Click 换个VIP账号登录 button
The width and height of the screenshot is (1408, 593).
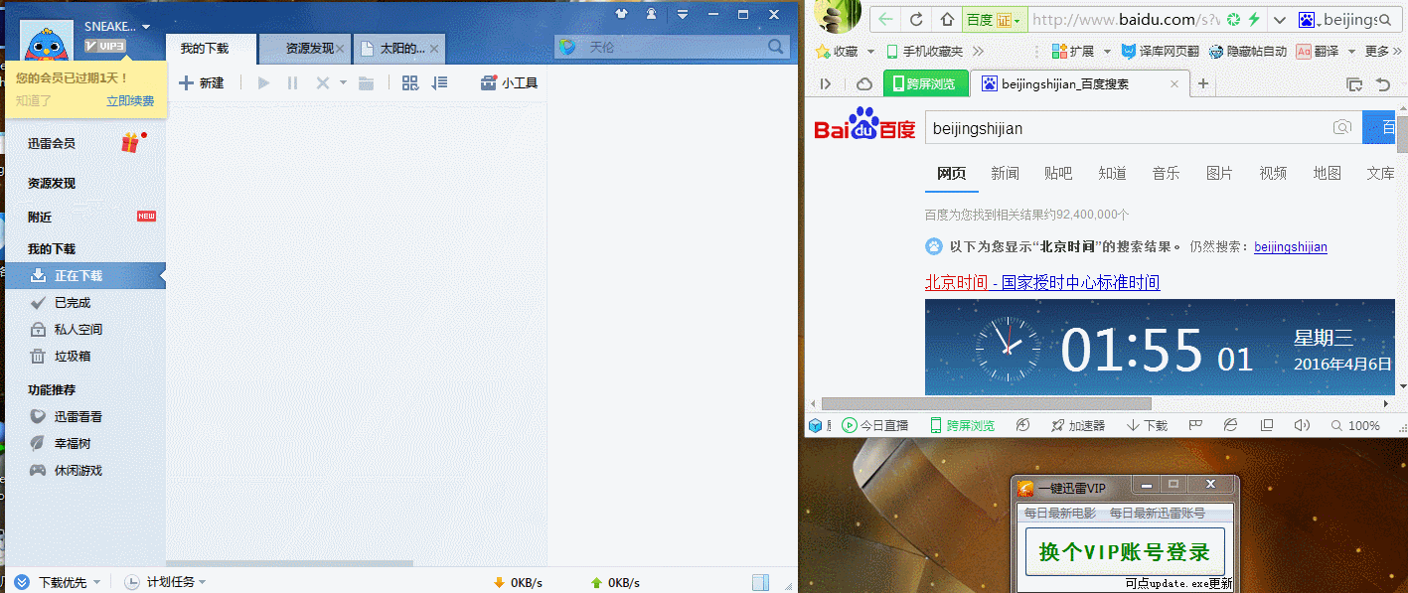(1125, 552)
